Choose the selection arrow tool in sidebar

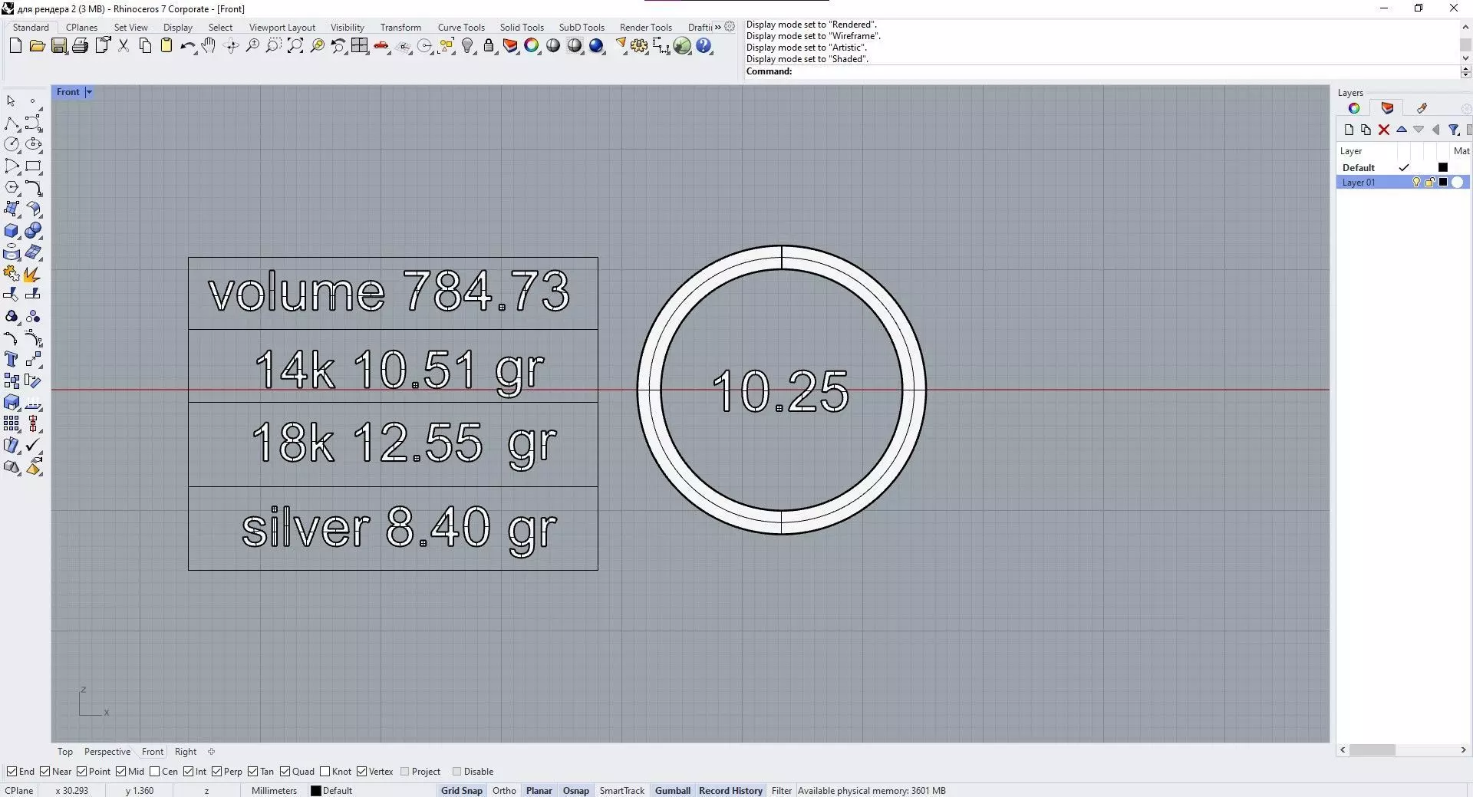tap(11, 101)
